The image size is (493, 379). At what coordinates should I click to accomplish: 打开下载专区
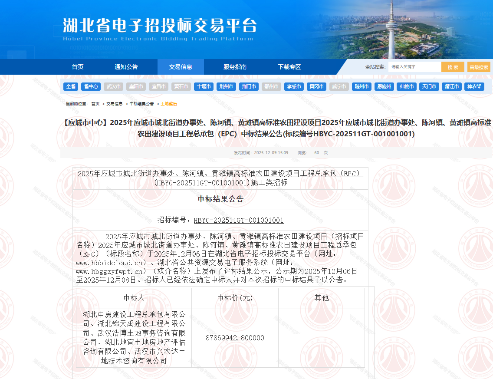(x=289, y=67)
